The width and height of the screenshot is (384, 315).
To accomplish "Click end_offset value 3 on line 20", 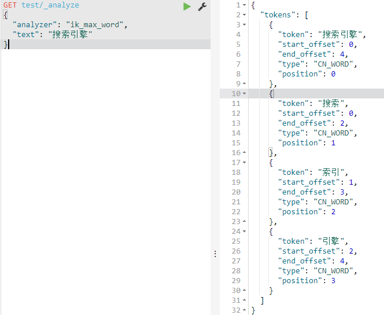I will pos(342,192).
